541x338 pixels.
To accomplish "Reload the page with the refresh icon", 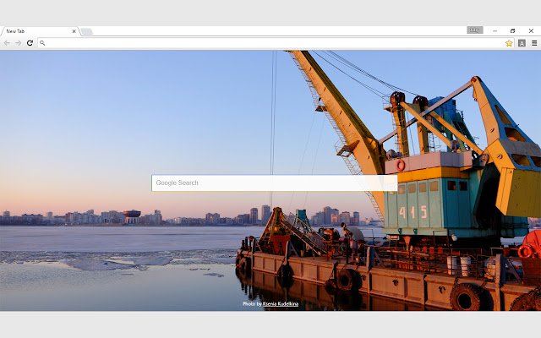I will pos(30,43).
